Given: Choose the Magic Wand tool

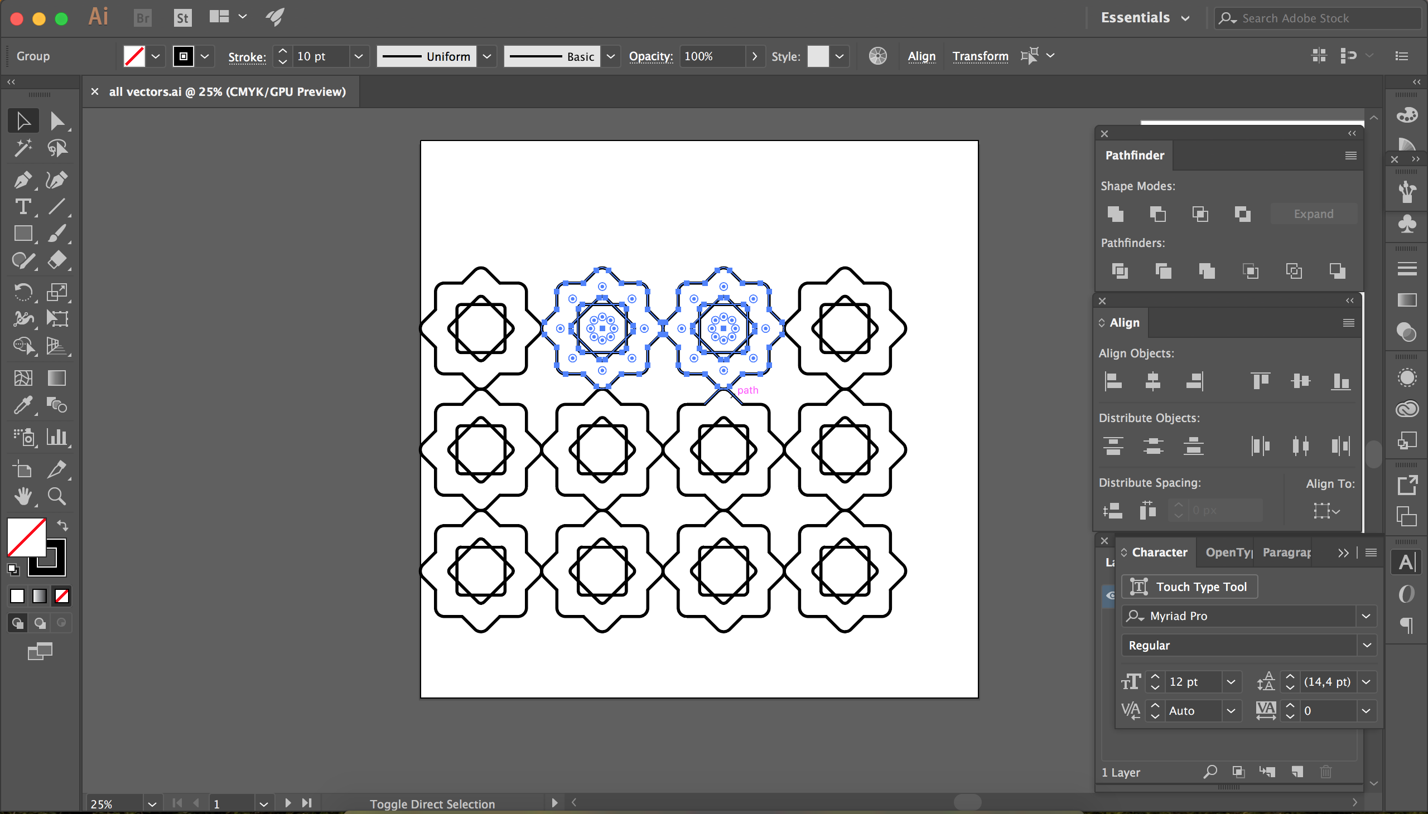Looking at the screenshot, I should [x=22, y=148].
